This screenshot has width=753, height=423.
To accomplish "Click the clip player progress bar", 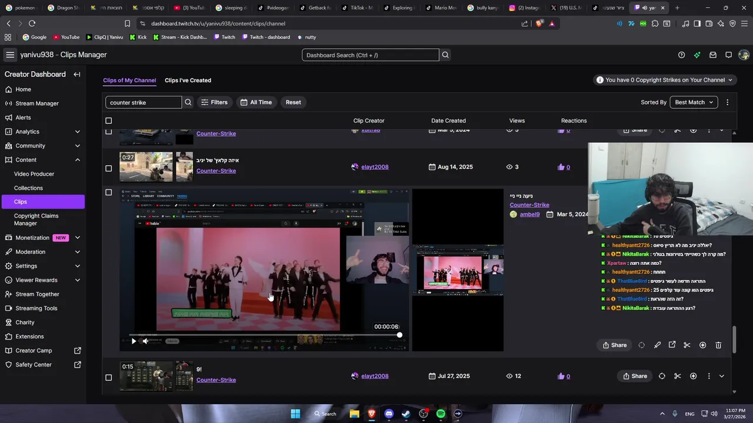I will point(265,335).
